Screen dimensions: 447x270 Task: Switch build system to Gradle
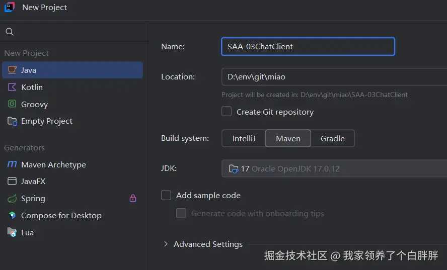(x=332, y=139)
